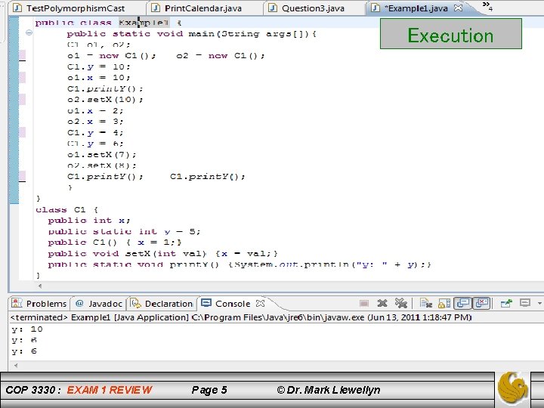Click console output line 'y: 10'
Viewport: 544px width, 408px height.
pos(27,329)
